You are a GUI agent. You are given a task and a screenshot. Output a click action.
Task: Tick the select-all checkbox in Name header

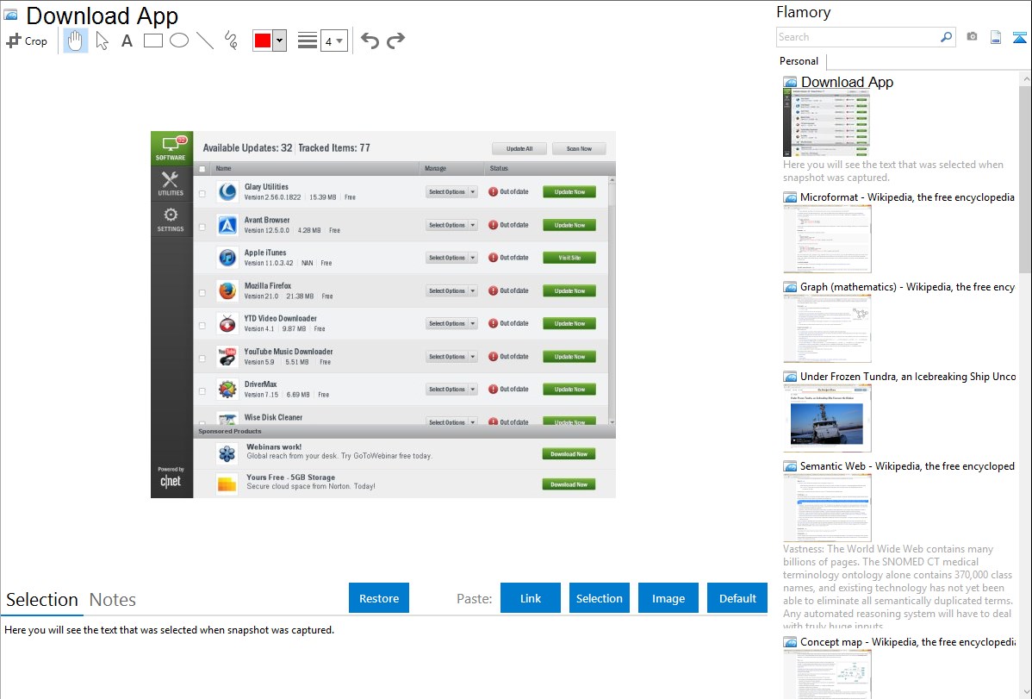point(202,169)
